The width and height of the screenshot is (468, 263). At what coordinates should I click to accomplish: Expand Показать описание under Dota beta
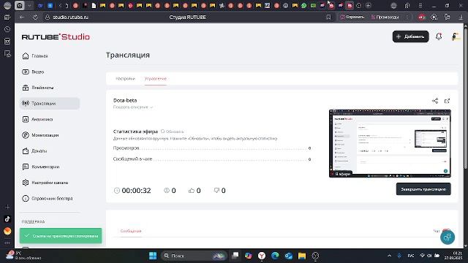133,107
